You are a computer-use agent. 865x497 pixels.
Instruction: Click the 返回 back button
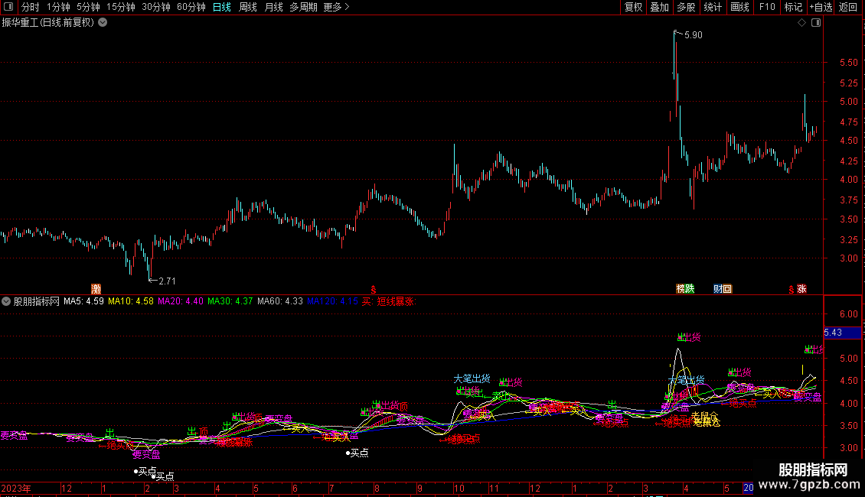(x=848, y=7)
